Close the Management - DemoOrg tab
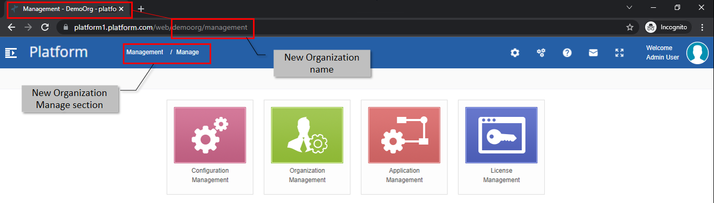 pos(121,9)
